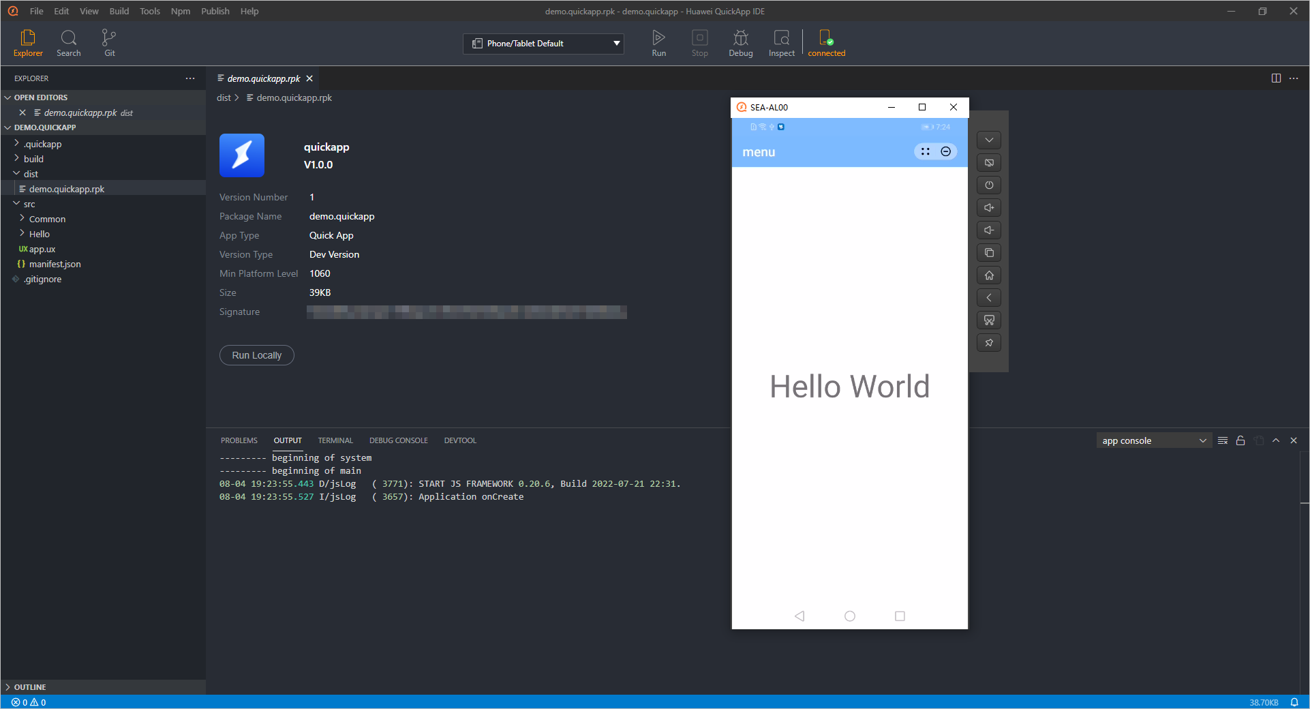This screenshot has width=1310, height=709.
Task: Expand the Outline section
Action: (103, 687)
